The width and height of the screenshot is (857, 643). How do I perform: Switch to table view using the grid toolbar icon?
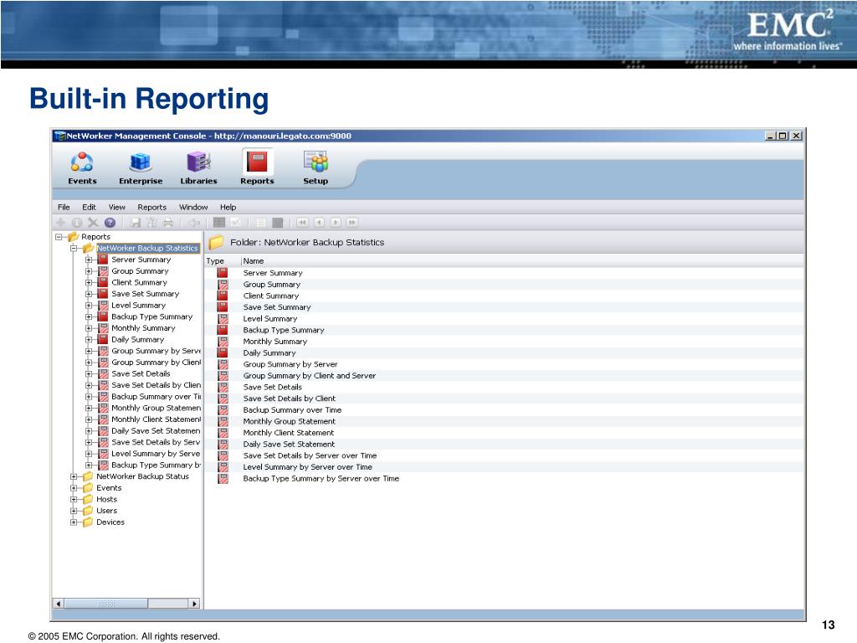point(219,223)
